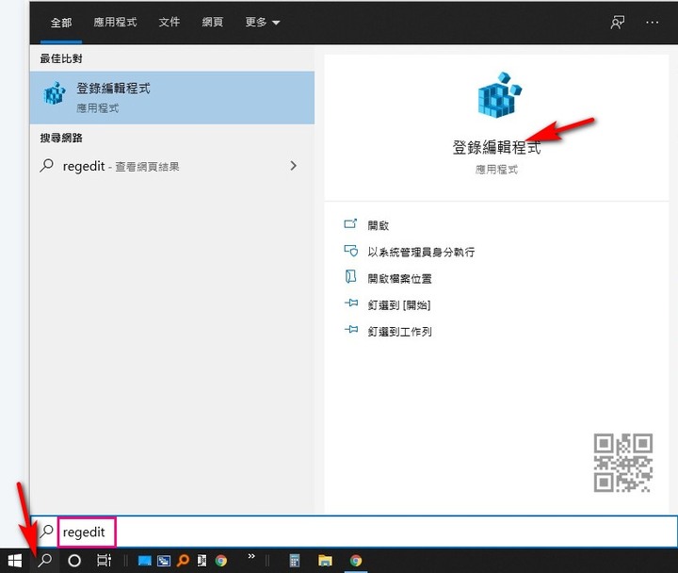Image resolution: width=678 pixels, height=573 pixels.
Task: Click the search box containing regedit
Action: pyautogui.click(x=354, y=532)
